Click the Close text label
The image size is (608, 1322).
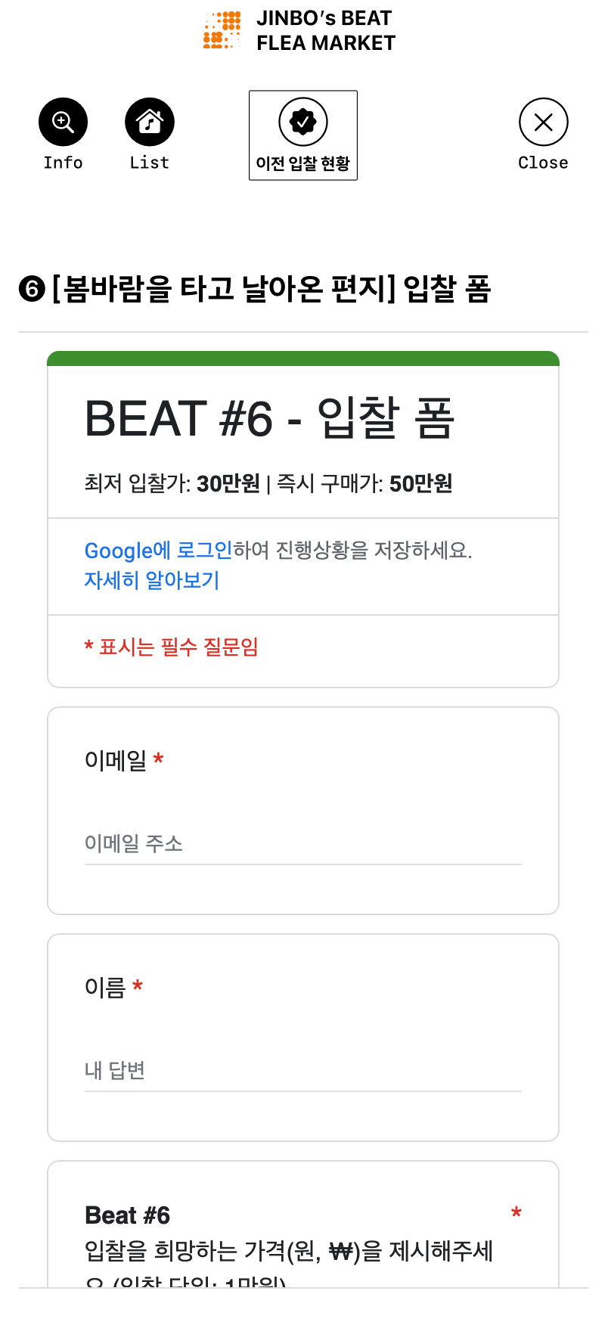point(543,163)
